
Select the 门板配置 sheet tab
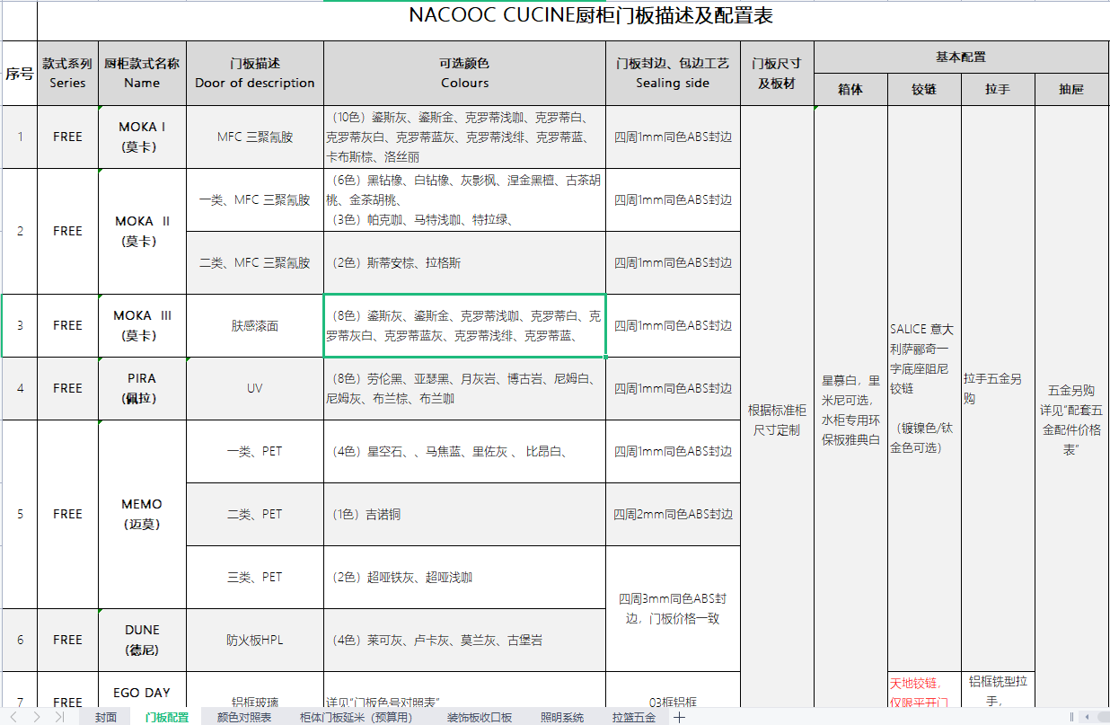point(167,717)
